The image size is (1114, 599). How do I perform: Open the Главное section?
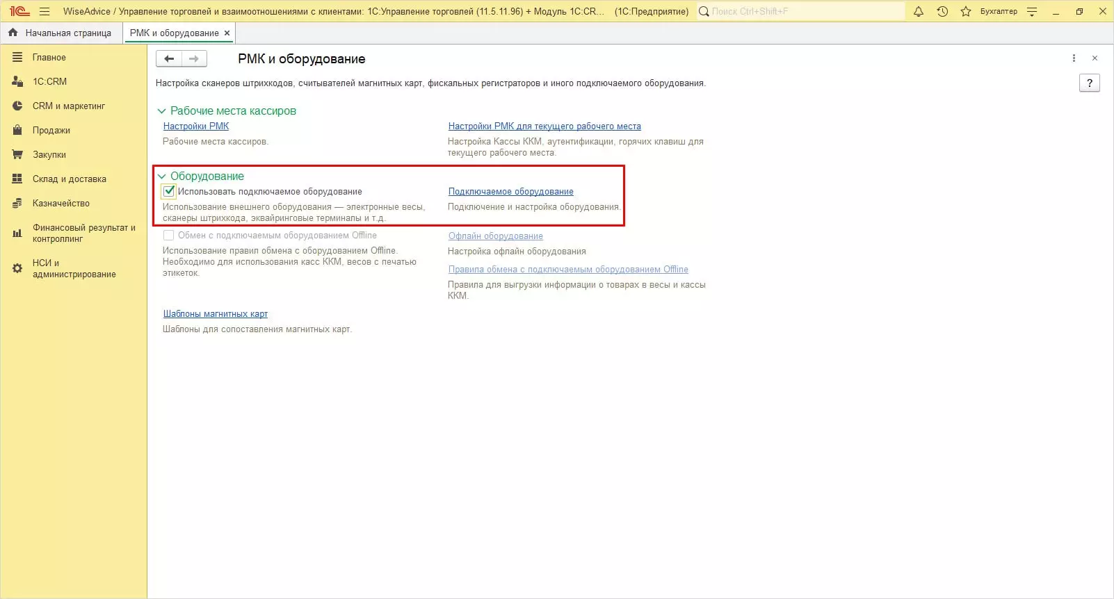[49, 57]
